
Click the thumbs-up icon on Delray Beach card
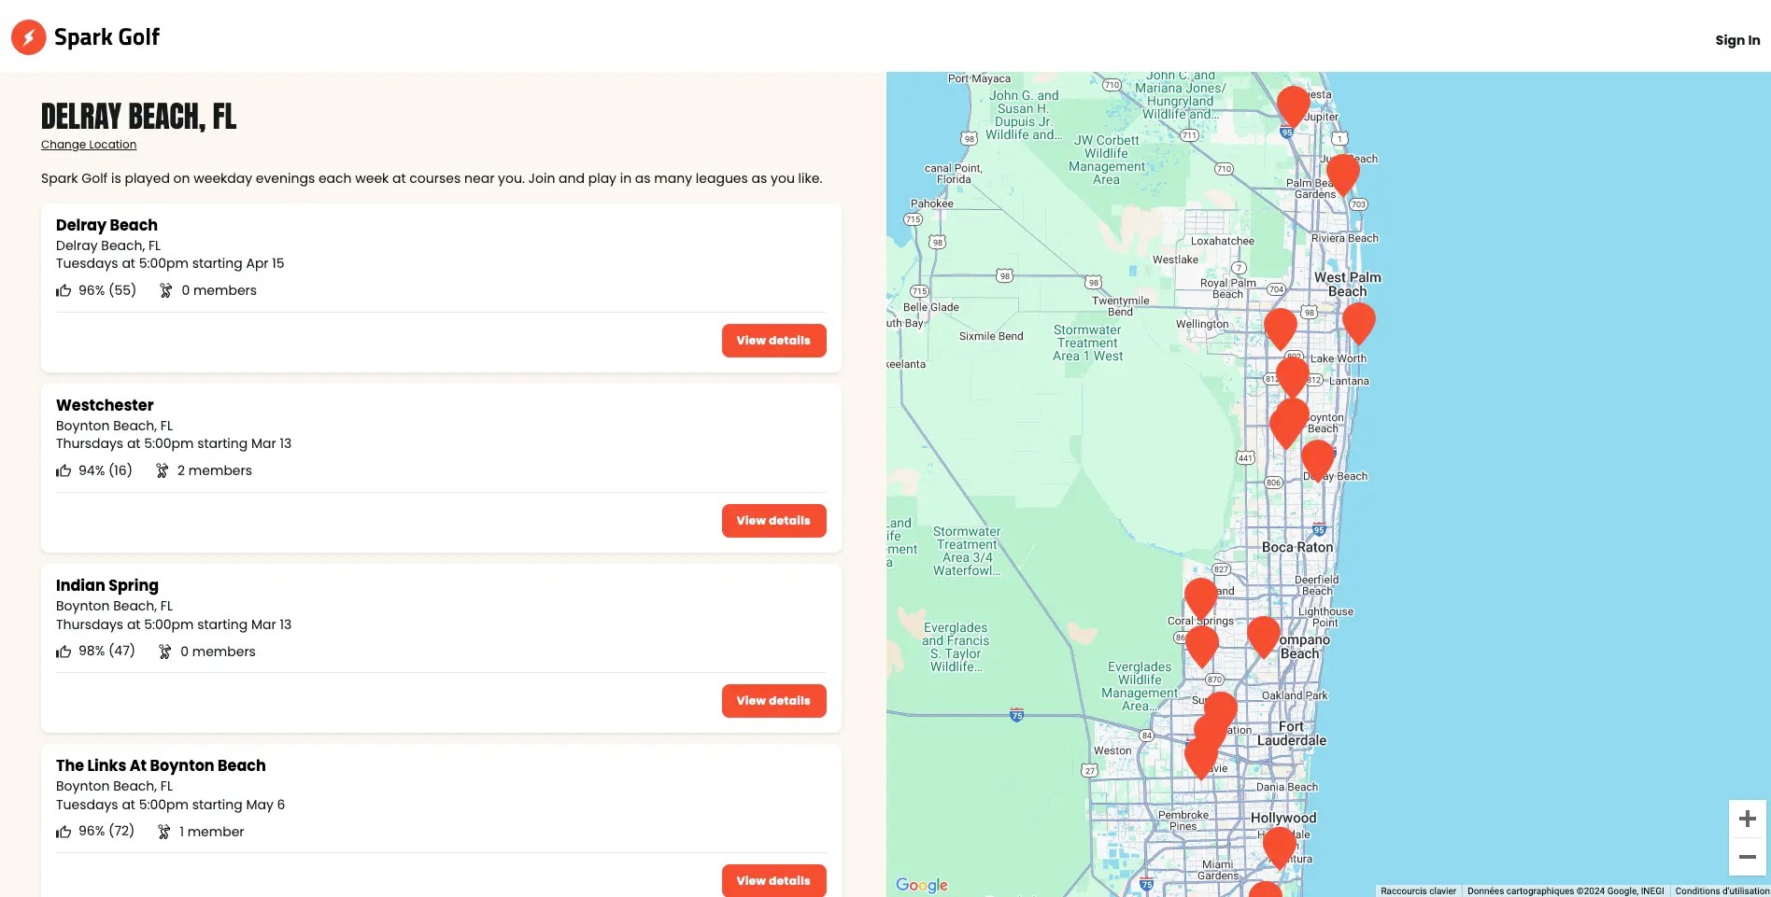(x=64, y=290)
